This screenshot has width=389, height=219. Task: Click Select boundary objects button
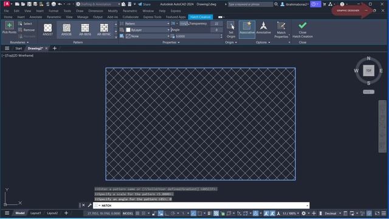(26, 24)
